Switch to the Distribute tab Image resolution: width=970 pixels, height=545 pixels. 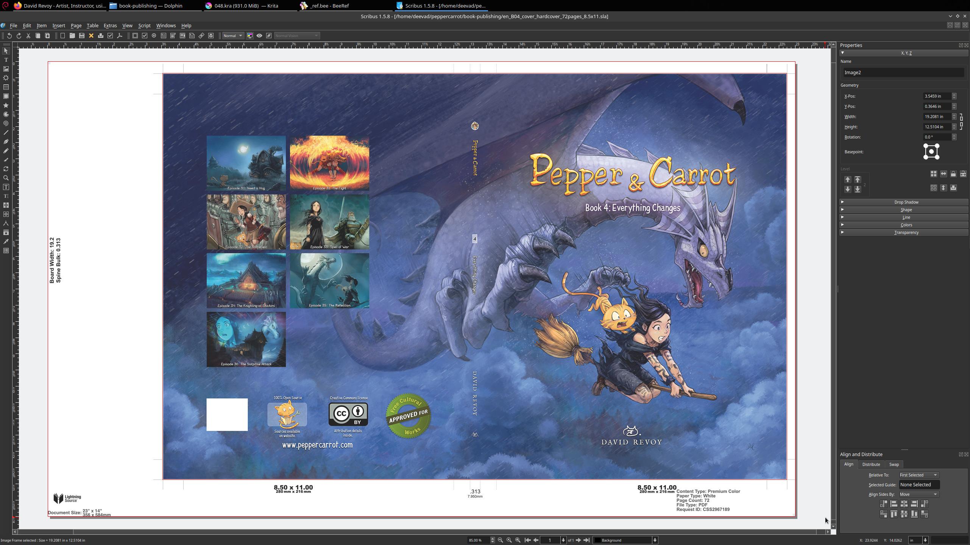[x=871, y=464]
